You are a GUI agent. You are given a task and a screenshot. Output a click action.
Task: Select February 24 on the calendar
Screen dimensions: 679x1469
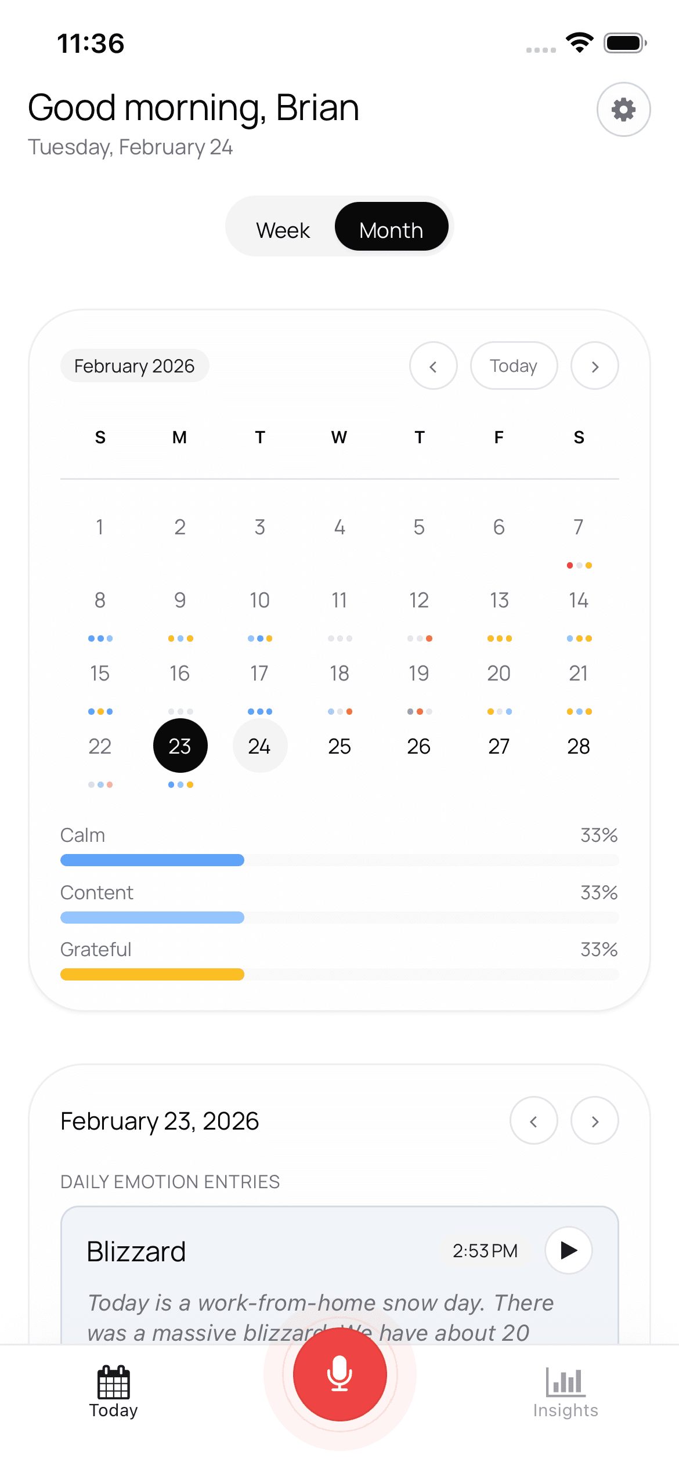pyautogui.click(x=259, y=746)
